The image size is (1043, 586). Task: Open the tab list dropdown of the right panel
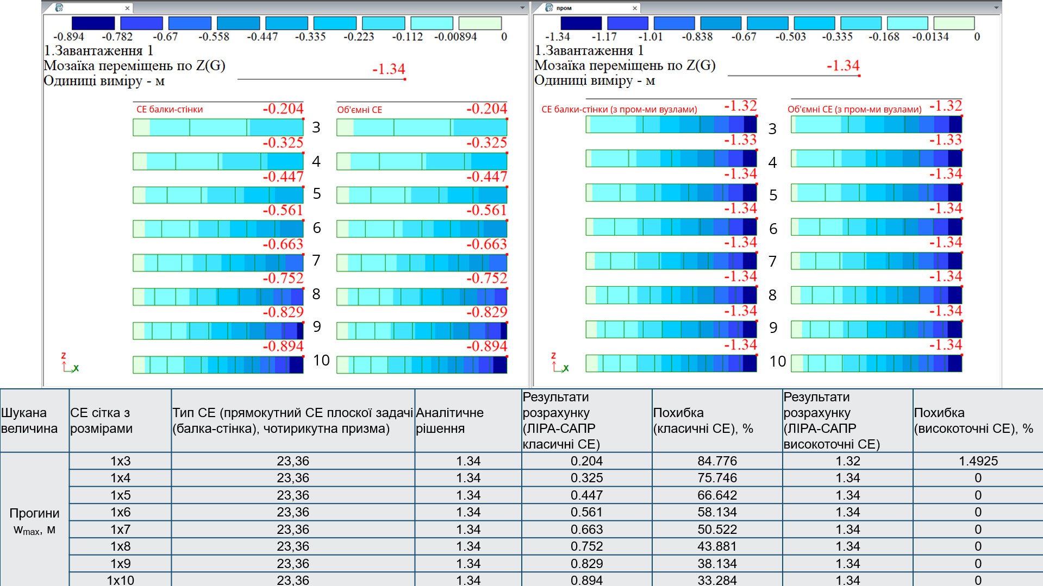996,8
